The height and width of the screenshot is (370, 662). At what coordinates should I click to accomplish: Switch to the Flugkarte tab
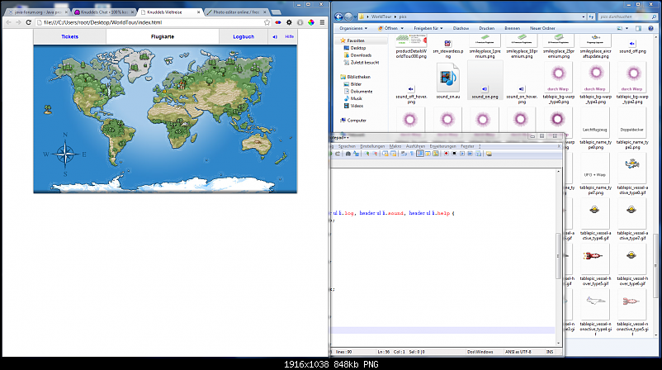pyautogui.click(x=163, y=36)
